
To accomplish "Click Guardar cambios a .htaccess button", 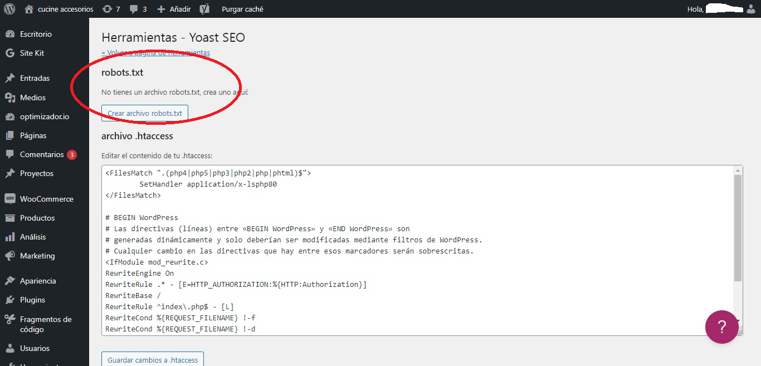I will point(153,360).
